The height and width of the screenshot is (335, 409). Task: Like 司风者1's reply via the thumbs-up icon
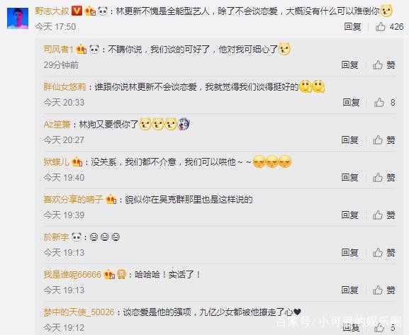[378, 65]
